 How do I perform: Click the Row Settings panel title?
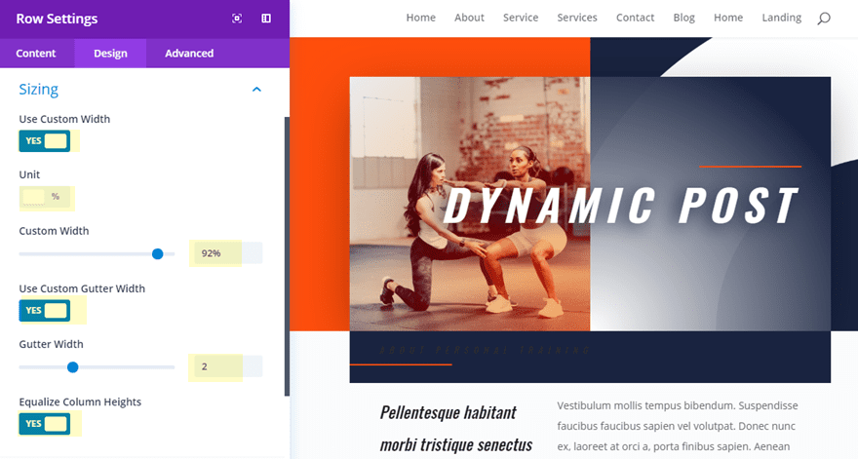click(x=57, y=19)
